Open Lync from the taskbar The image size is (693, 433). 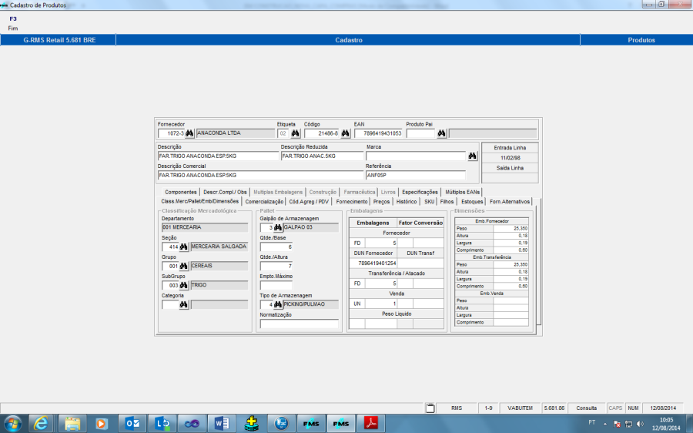(162, 424)
